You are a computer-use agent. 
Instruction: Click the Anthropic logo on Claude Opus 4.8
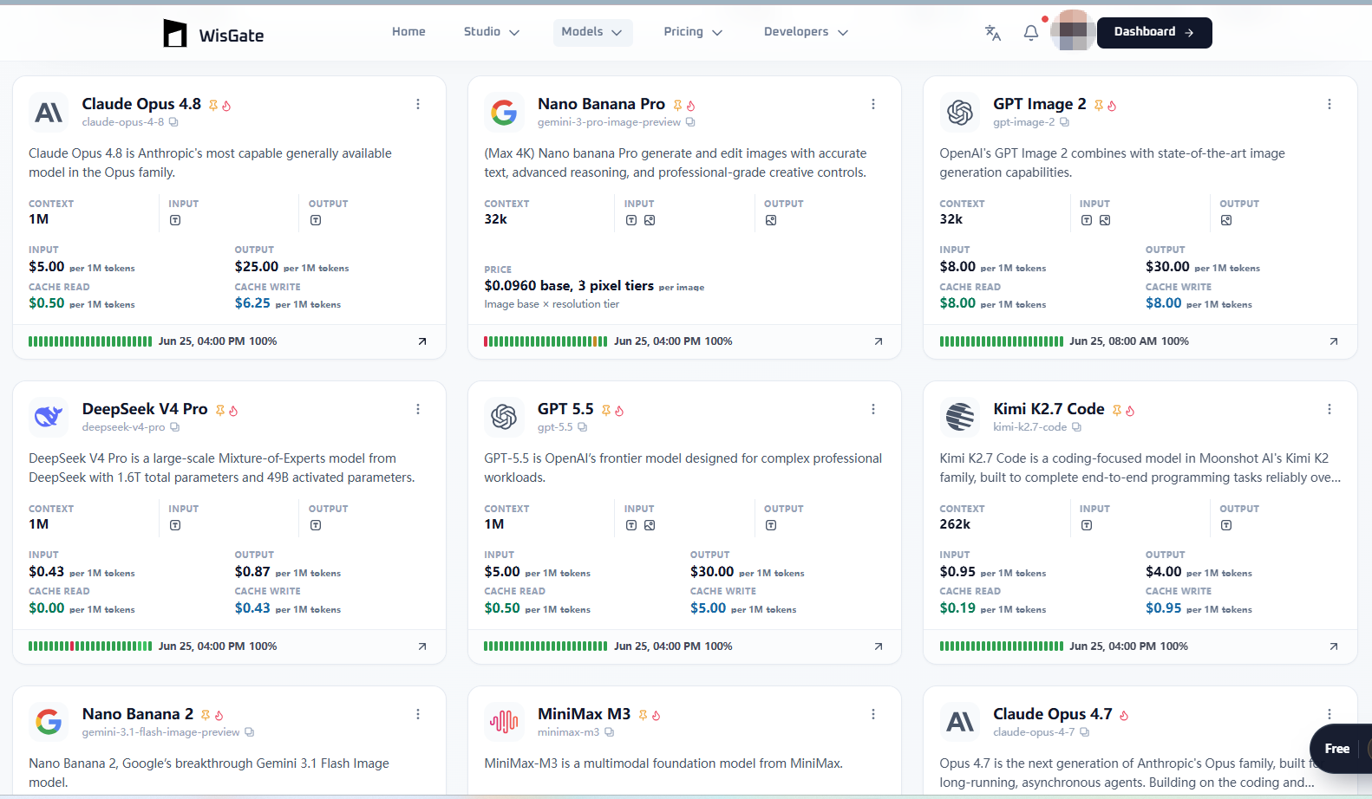tap(49, 113)
